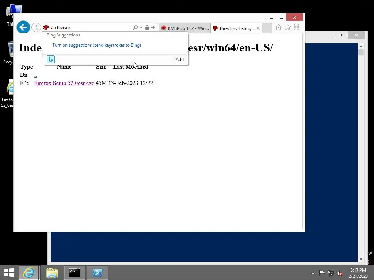
Task: Click the security lock icon in address bar
Action: pyautogui.click(x=147, y=27)
